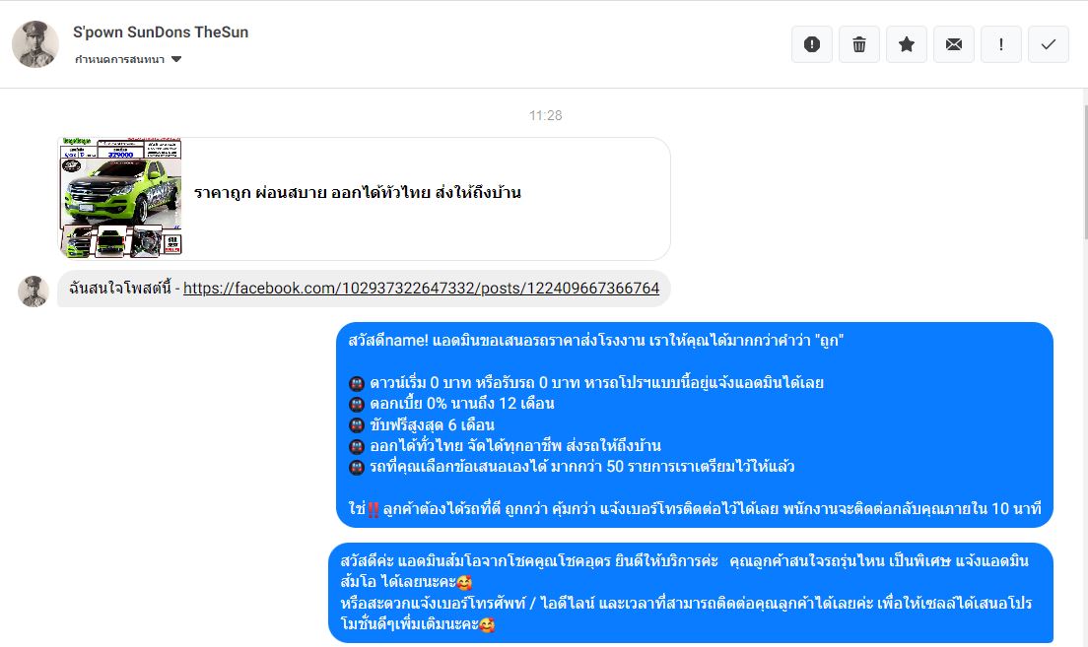The width and height of the screenshot is (1088, 647).
Task: Expand the กำหนดการสนทนา dropdown arrow
Action: point(176,60)
